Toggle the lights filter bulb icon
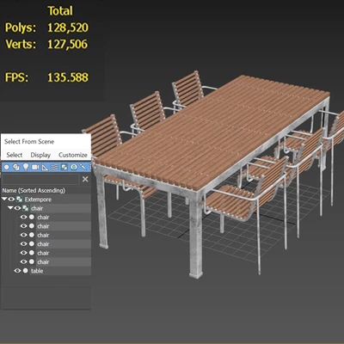344x344 pixels. point(26,167)
